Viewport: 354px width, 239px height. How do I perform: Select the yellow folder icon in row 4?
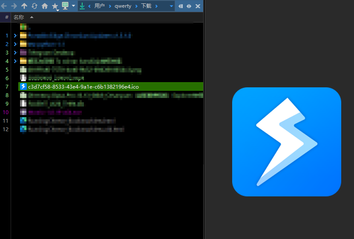coord(23,61)
